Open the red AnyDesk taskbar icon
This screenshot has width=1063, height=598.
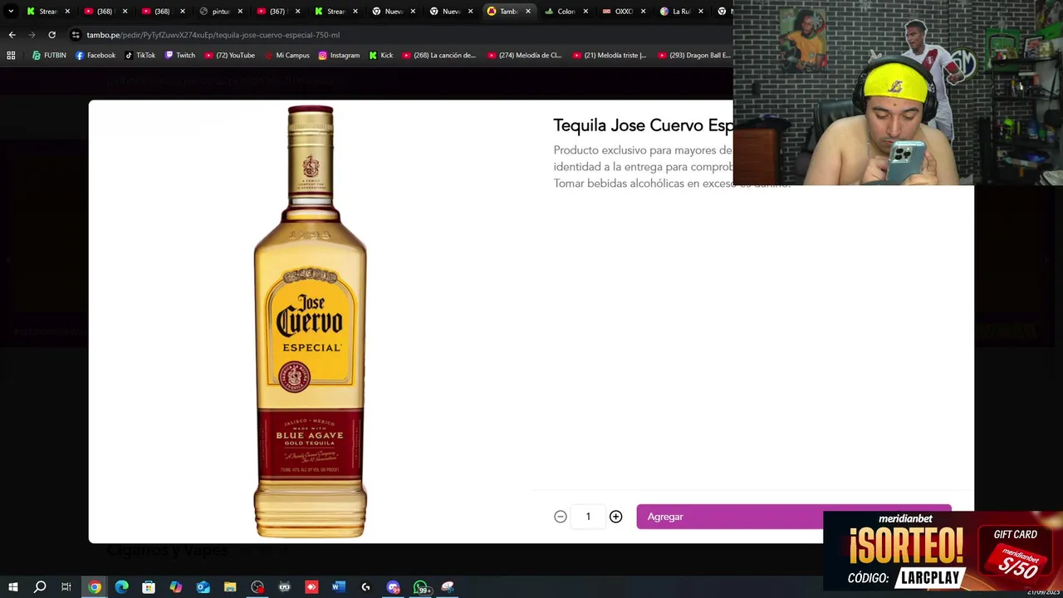tap(311, 587)
